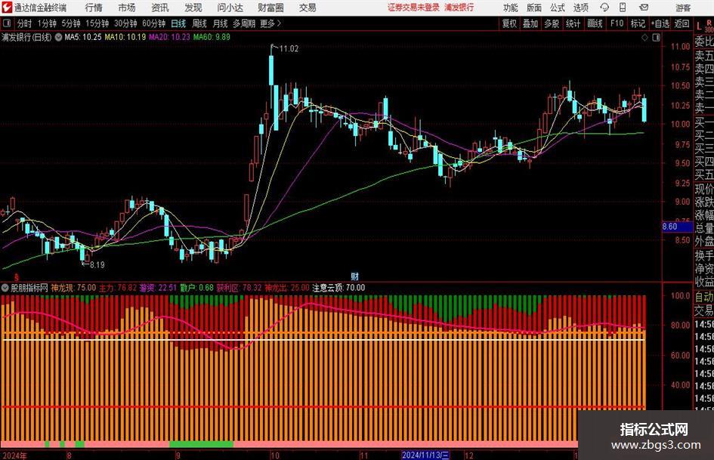Click the 叠加 overlay button
The image size is (714, 460).
pyautogui.click(x=530, y=23)
